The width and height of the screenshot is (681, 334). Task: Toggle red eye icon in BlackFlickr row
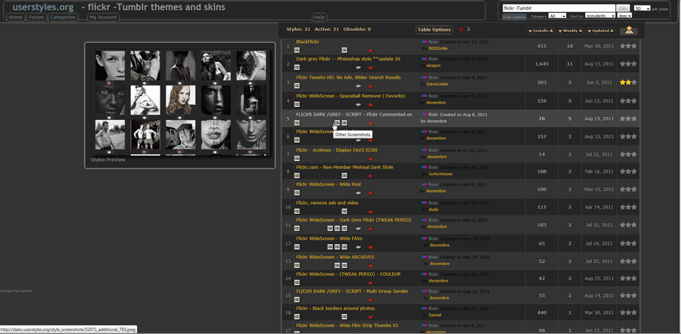[x=371, y=51]
